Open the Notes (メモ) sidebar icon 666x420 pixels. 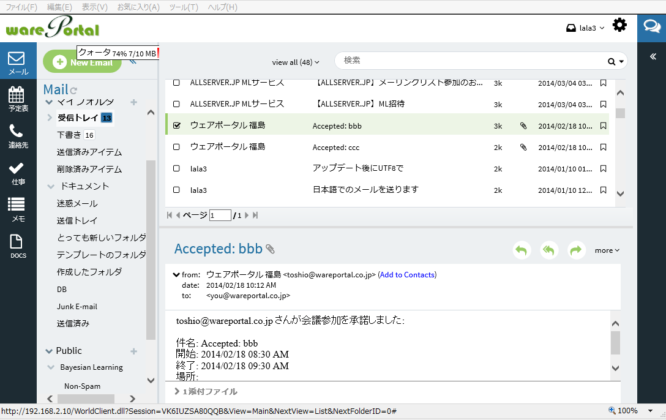pyautogui.click(x=17, y=209)
